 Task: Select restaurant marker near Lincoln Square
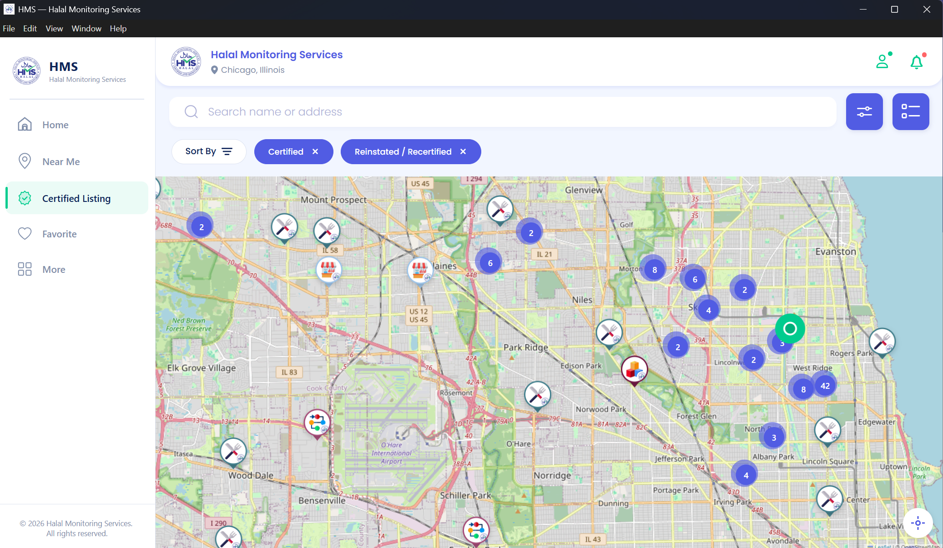(827, 431)
